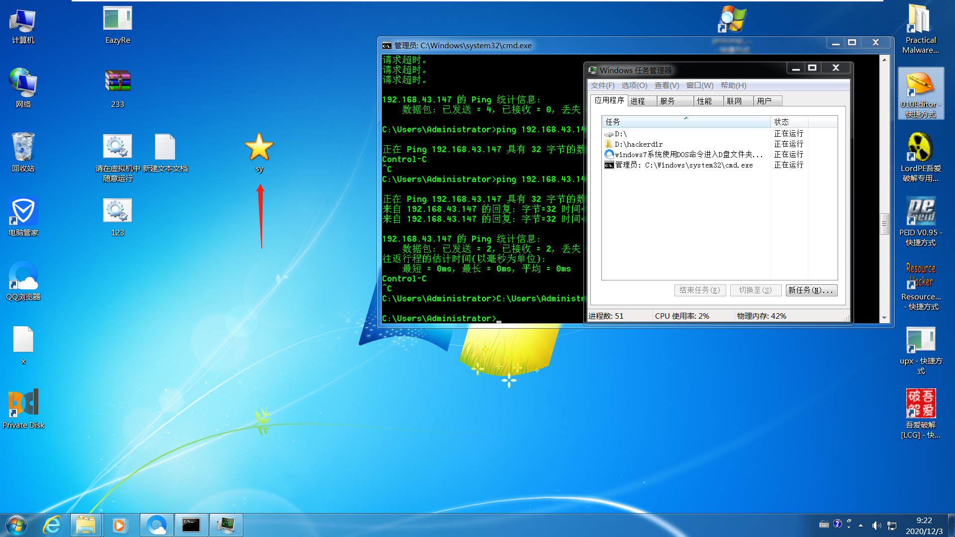
Task: Open the 010Editor desktop shortcut
Action: tap(920, 85)
